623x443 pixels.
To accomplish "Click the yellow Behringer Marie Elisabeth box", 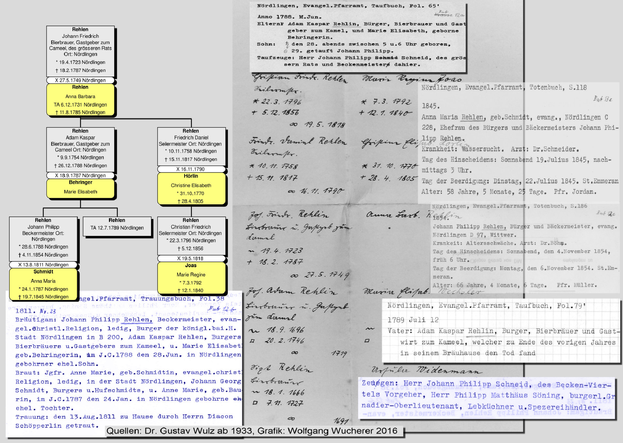I will pos(80,189).
